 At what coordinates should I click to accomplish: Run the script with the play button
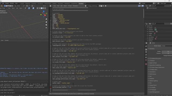pos(106,6)
